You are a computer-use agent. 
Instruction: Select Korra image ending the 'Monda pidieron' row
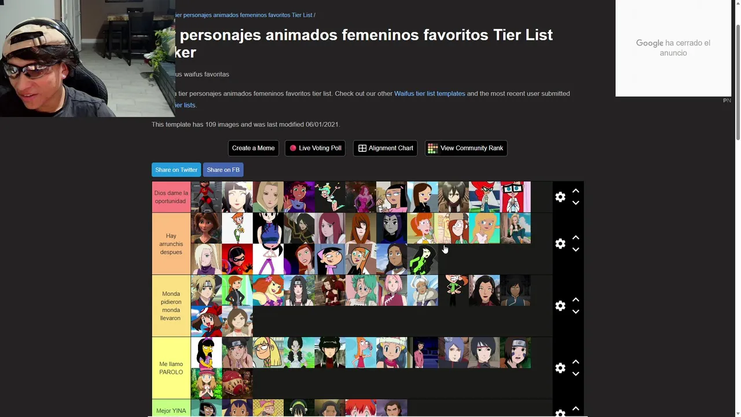point(515,290)
